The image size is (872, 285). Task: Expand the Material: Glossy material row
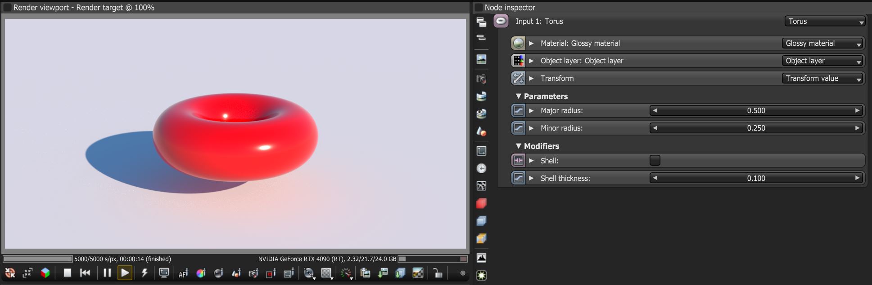pos(531,43)
